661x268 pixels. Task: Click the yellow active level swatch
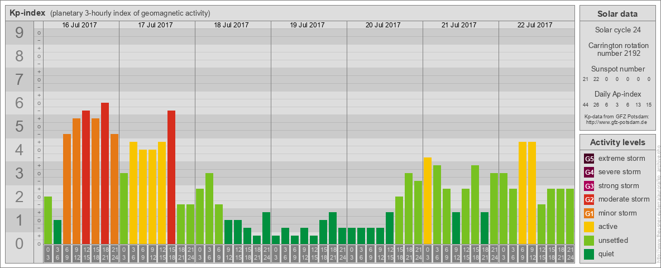(589, 227)
